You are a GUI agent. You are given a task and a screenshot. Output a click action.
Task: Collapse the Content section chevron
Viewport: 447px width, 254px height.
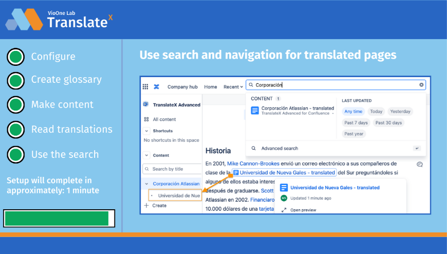click(x=146, y=155)
